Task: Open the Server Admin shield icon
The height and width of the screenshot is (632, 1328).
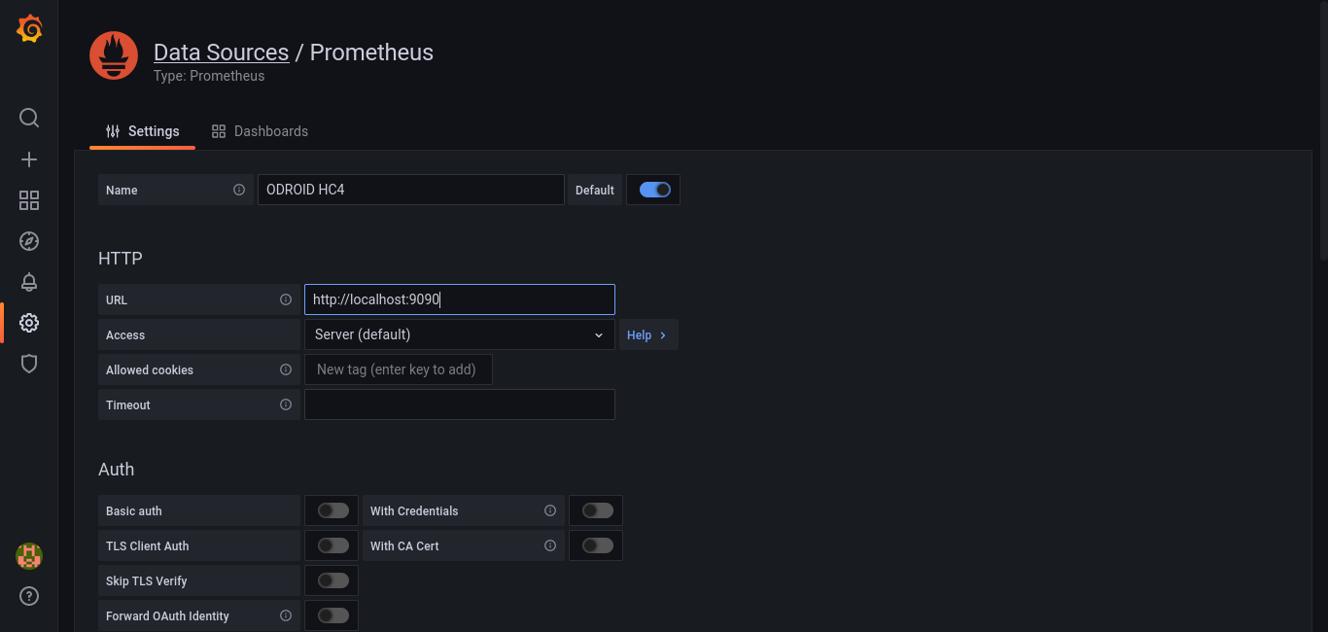Action: click(x=29, y=364)
